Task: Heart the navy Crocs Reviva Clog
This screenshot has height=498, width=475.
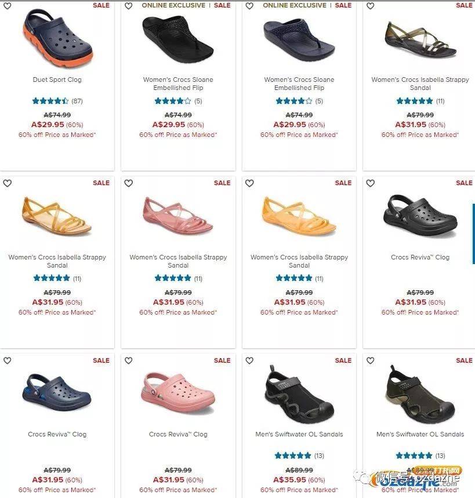Action: pos(8,360)
